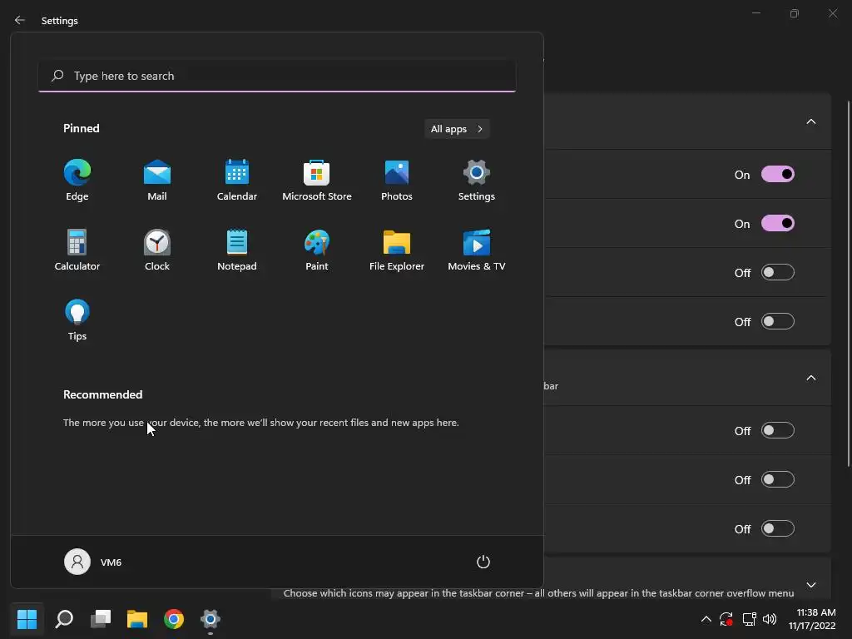Enable second toggle in second Settings section
This screenshot has width=852, height=639.
tap(778, 480)
